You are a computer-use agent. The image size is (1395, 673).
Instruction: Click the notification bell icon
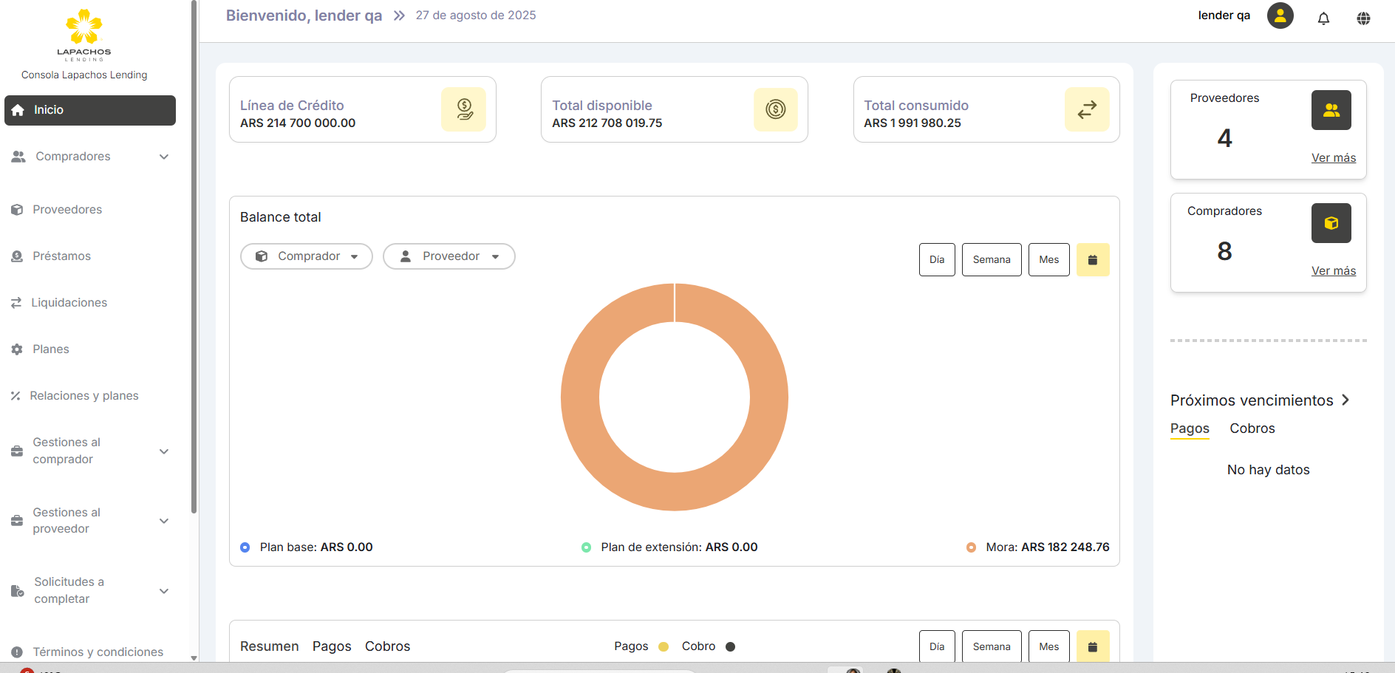click(1323, 18)
